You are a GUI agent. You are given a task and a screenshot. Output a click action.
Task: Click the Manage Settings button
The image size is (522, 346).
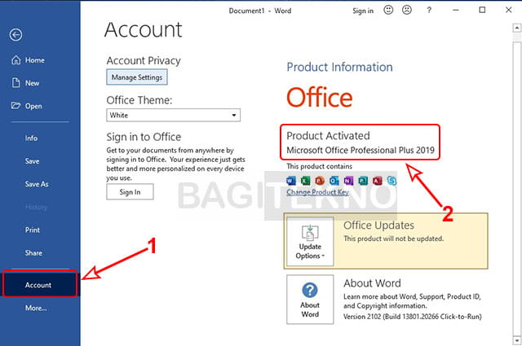137,77
